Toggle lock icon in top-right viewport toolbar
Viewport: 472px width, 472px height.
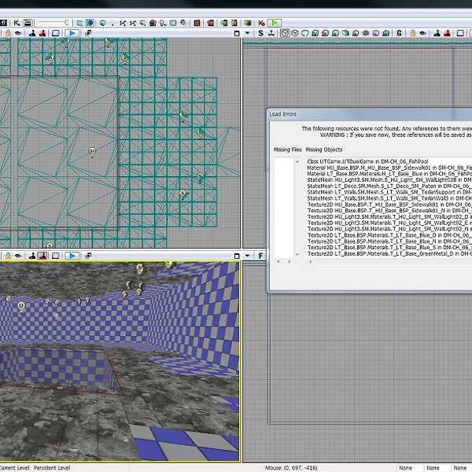point(413,33)
